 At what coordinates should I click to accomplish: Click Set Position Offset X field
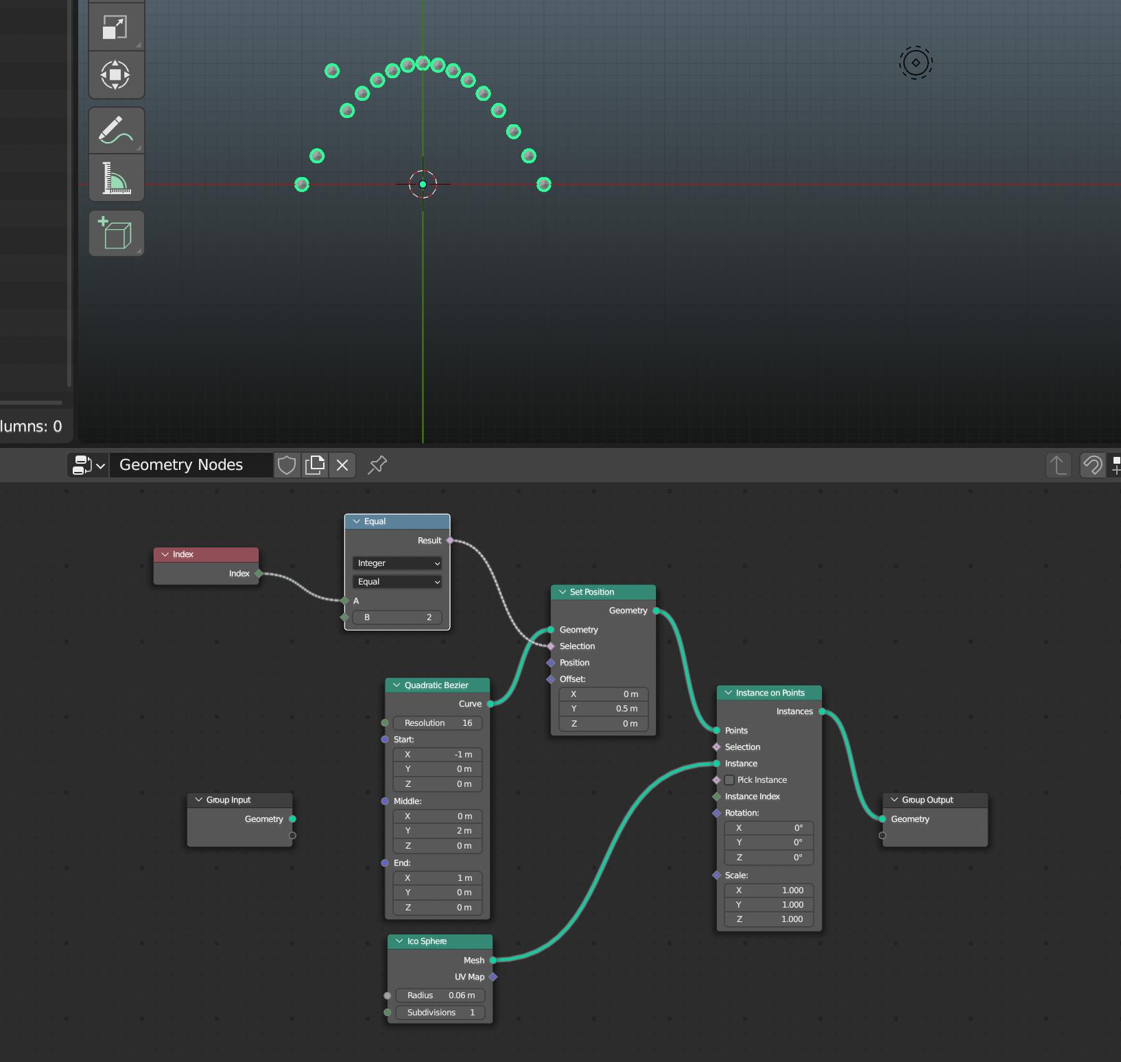[x=604, y=694]
